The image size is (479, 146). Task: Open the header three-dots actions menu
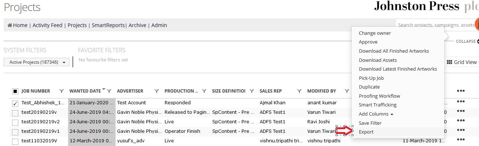pos(461,91)
